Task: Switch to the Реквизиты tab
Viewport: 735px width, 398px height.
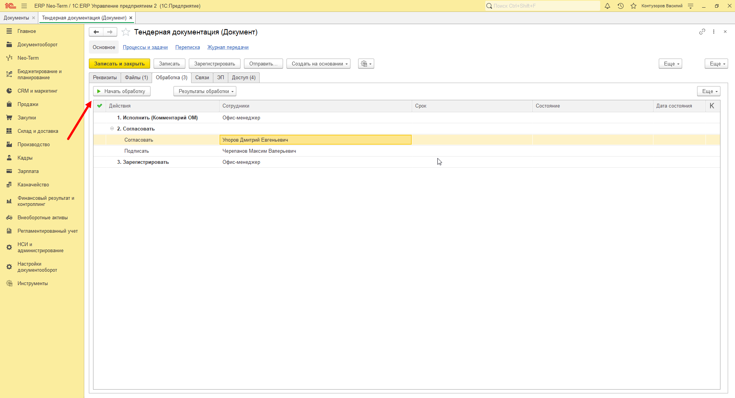Action: (105, 78)
